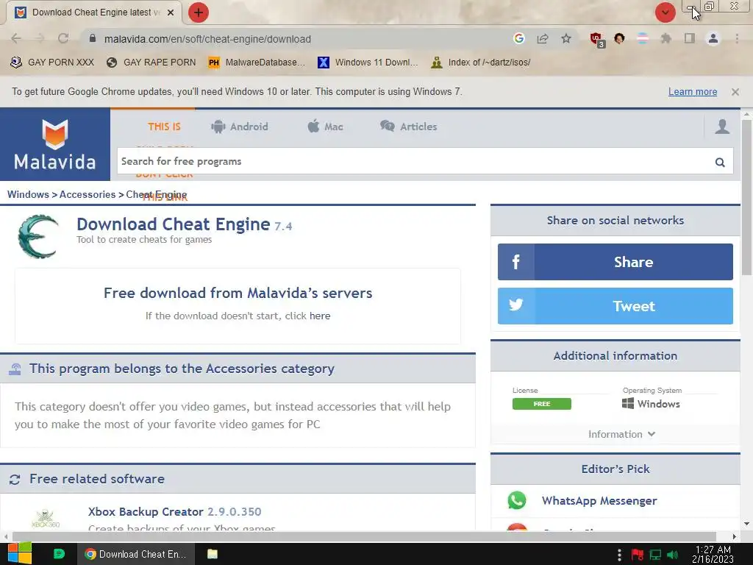Click the WhatsApp icon in Editor's Pick

pyautogui.click(x=517, y=500)
